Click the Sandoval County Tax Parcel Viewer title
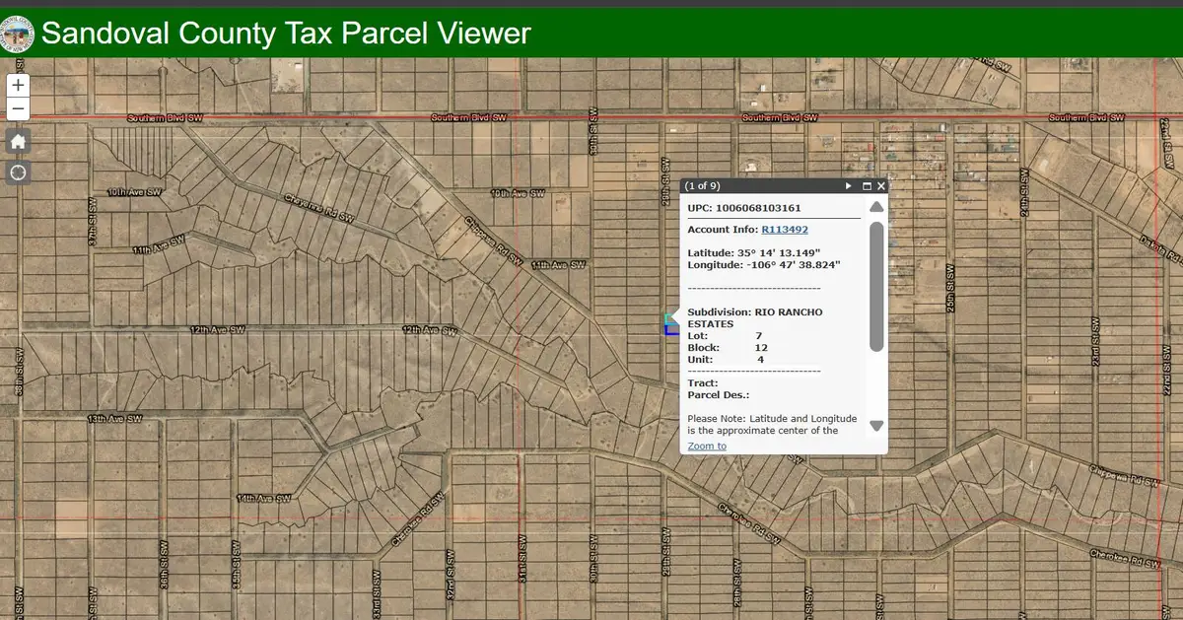This screenshot has height=620, width=1183. click(286, 34)
